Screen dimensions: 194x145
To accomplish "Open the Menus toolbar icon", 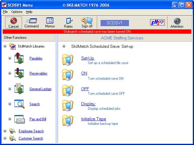I will pyautogui.click(x=50, y=20).
